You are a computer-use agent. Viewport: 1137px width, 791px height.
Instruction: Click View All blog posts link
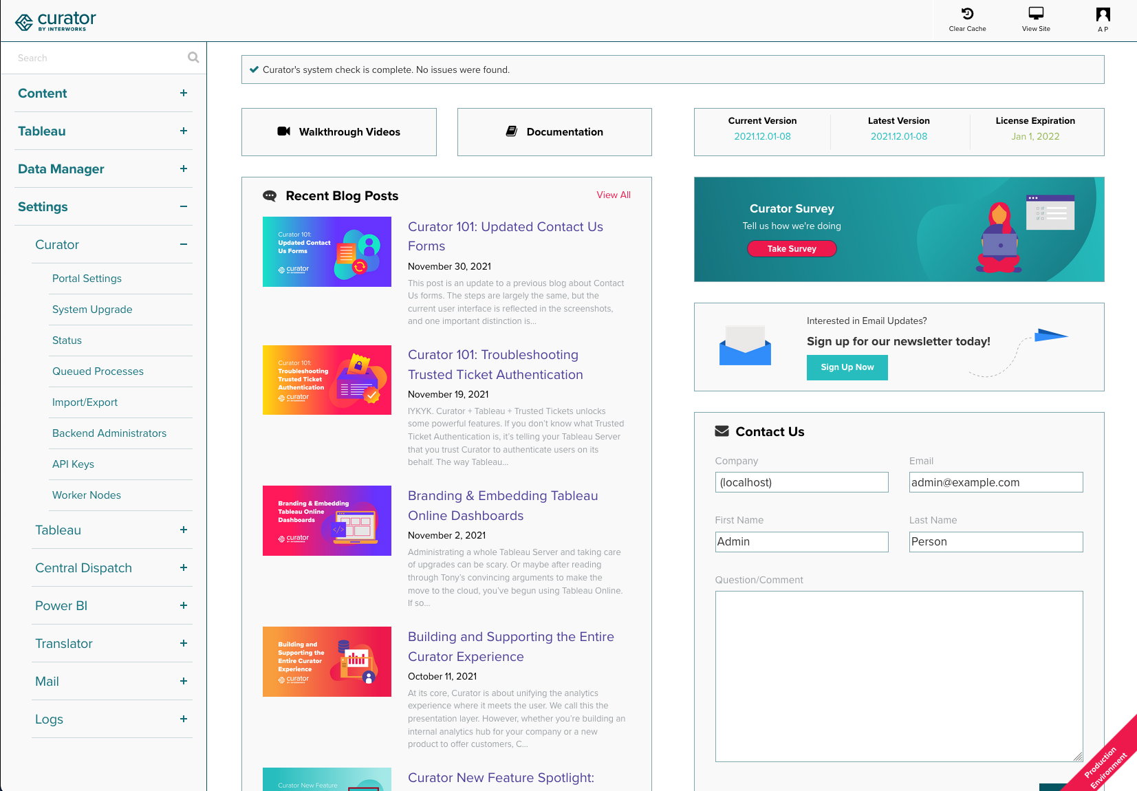[x=614, y=195]
